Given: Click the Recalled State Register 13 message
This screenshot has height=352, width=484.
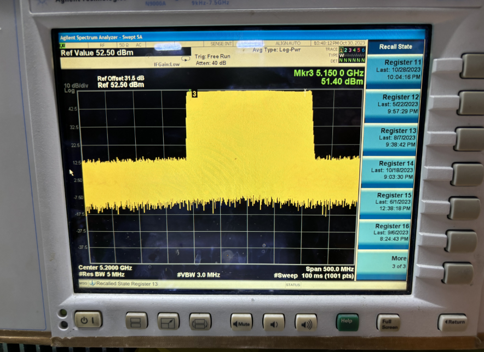Looking at the screenshot, I should tap(127, 284).
